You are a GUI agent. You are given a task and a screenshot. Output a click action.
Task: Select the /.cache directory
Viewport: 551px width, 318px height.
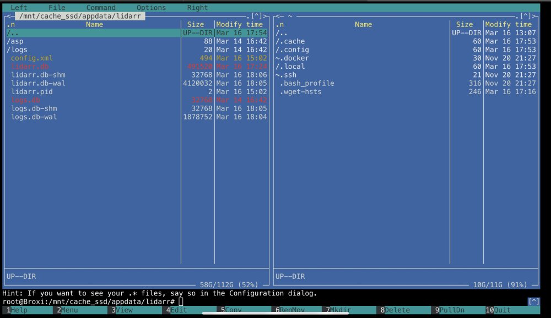406,41
